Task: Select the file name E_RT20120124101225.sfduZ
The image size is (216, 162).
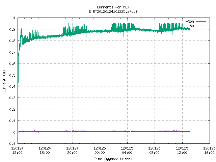Action: (x=113, y=11)
